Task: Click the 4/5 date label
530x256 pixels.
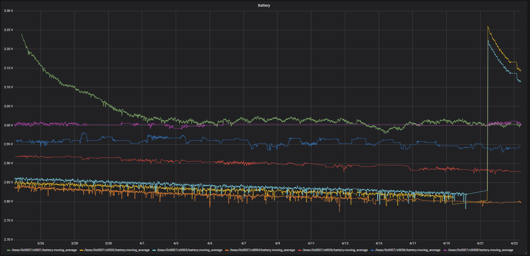Action: tap(210, 243)
